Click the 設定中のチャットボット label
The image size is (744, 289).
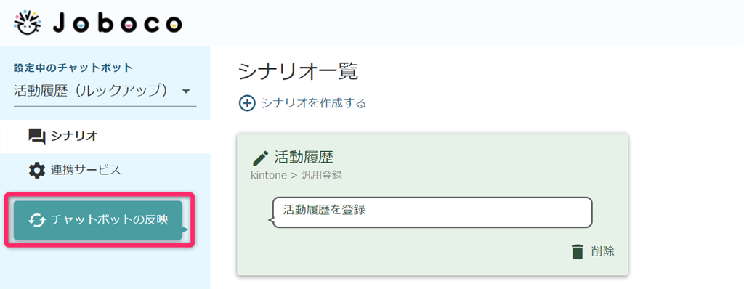(73, 68)
